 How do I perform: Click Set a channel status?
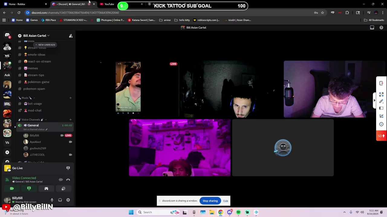pos(35,129)
